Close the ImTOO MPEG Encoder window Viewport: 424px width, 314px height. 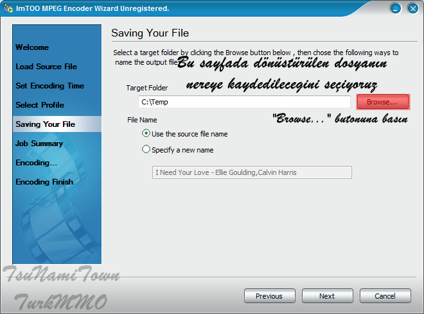point(412,8)
